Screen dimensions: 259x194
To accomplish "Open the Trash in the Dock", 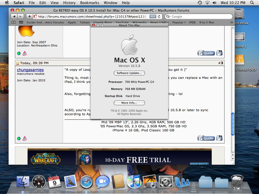I will point(237,182).
